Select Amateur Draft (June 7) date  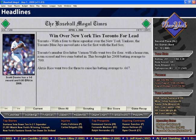pyautogui.click(x=168, y=124)
